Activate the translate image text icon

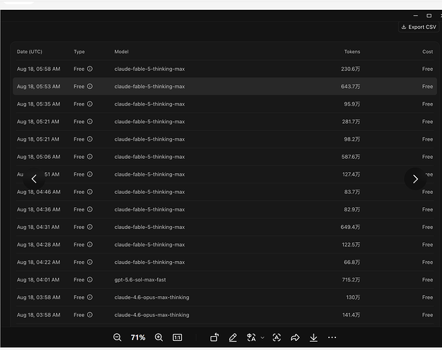tap(251, 337)
